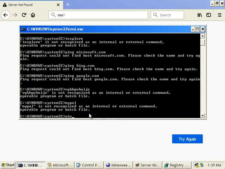The width and height of the screenshot is (225, 169).
Task: Switch to the C:\WIND... taskbar button
Action: click(x=31, y=165)
